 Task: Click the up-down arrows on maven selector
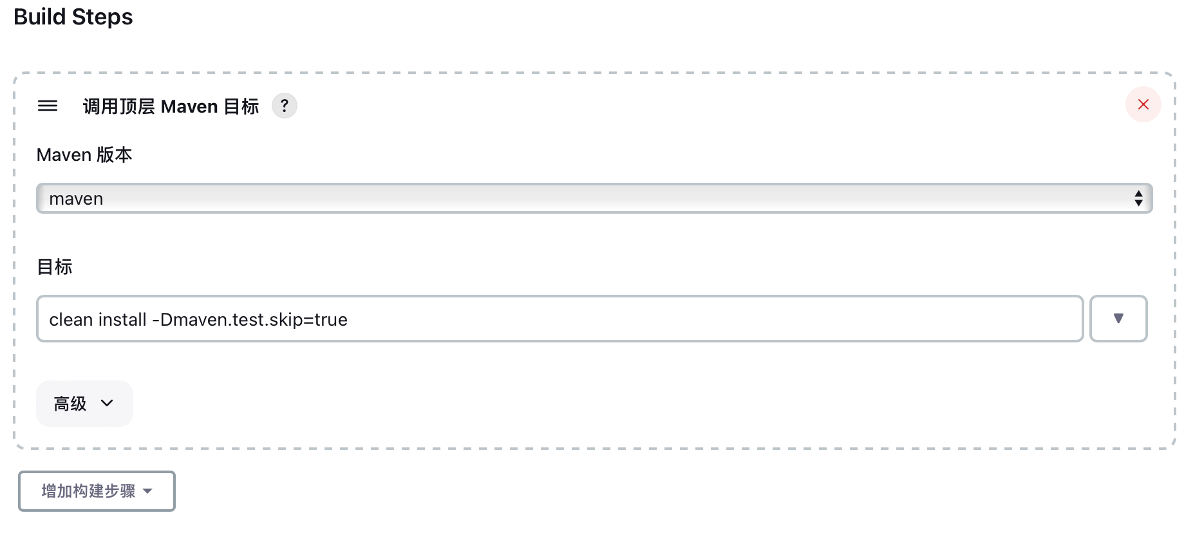pos(1138,198)
